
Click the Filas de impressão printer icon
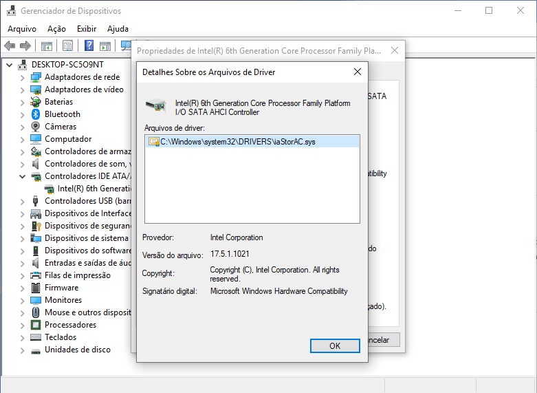point(36,275)
